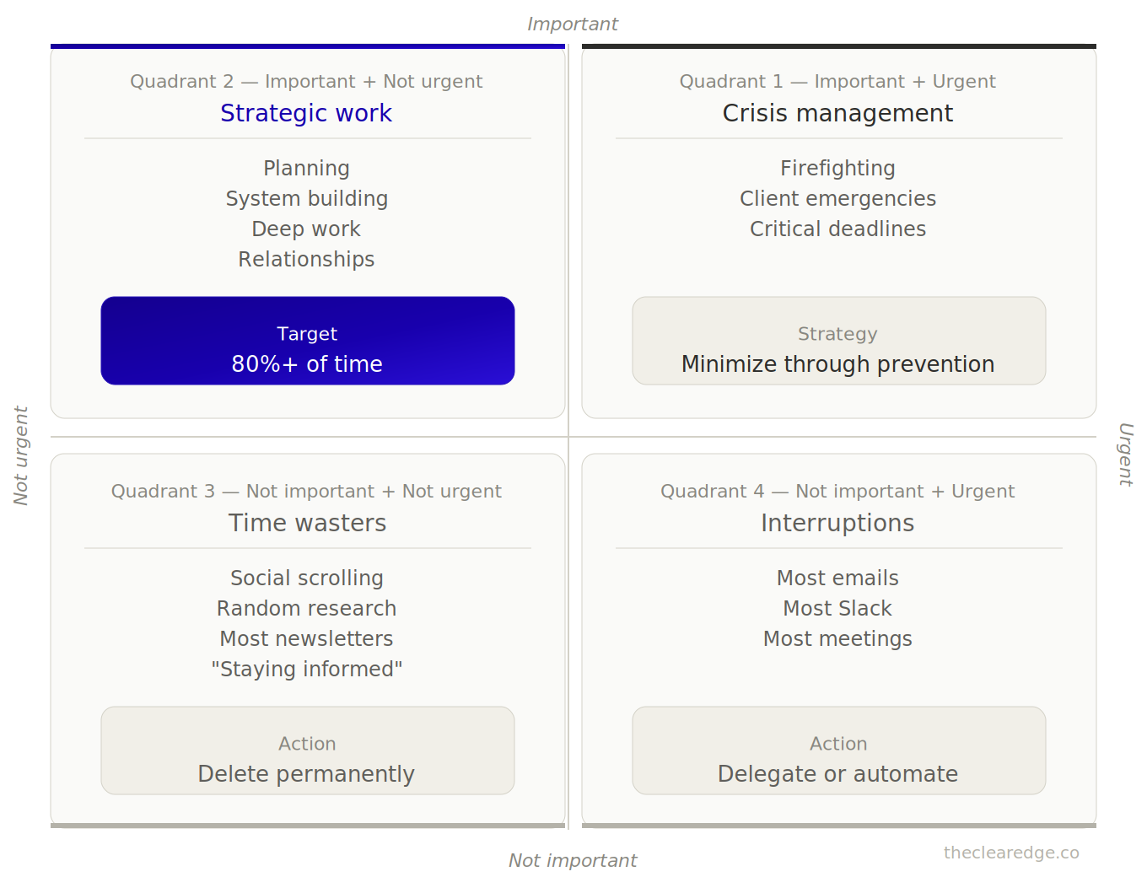Select the rotated Urgent axis label
This screenshot has width=1147, height=877.
click(x=1125, y=455)
